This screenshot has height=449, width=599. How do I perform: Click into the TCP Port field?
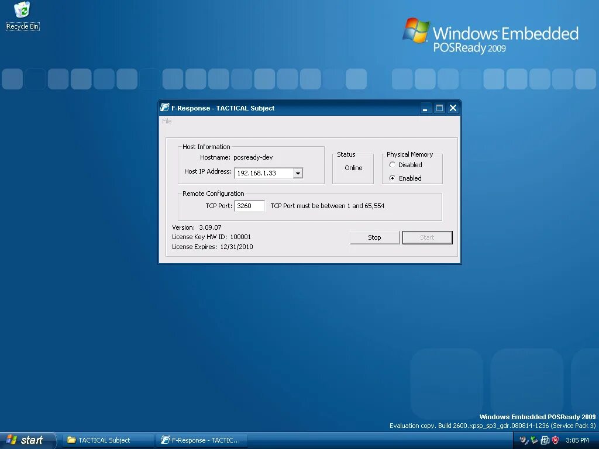pyautogui.click(x=249, y=206)
